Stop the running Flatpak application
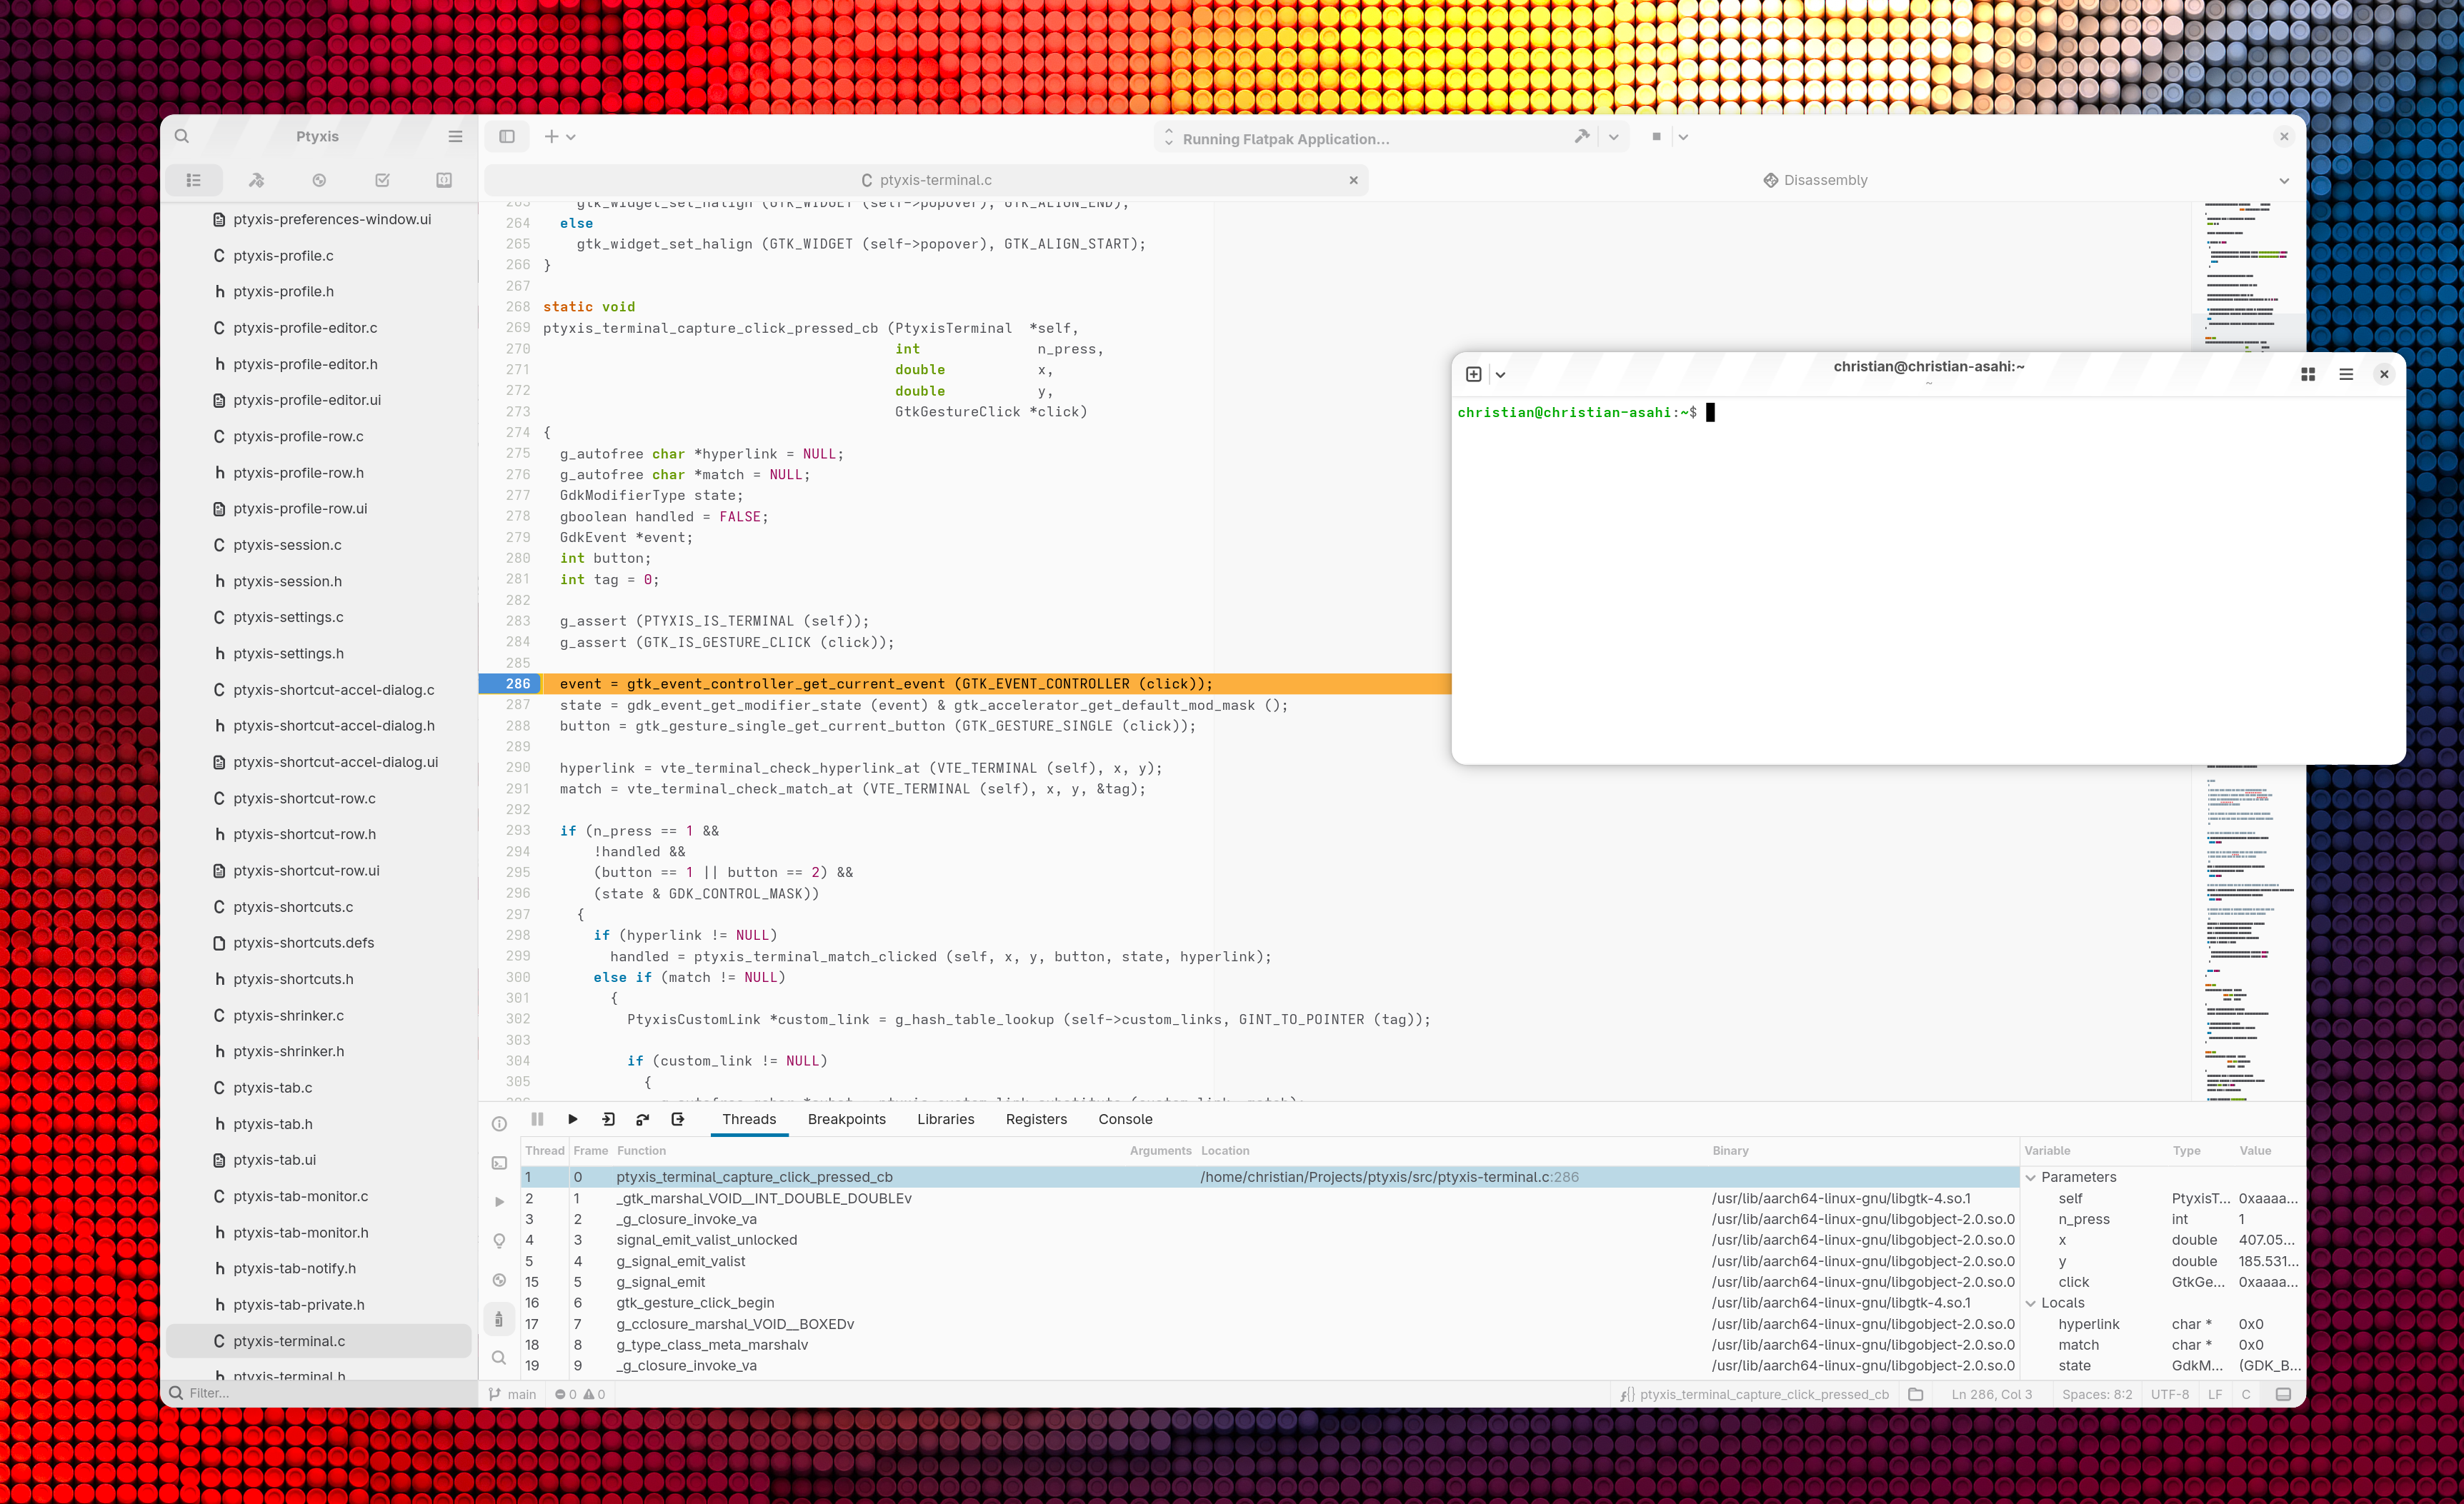The width and height of the screenshot is (2464, 1504). tap(1657, 138)
